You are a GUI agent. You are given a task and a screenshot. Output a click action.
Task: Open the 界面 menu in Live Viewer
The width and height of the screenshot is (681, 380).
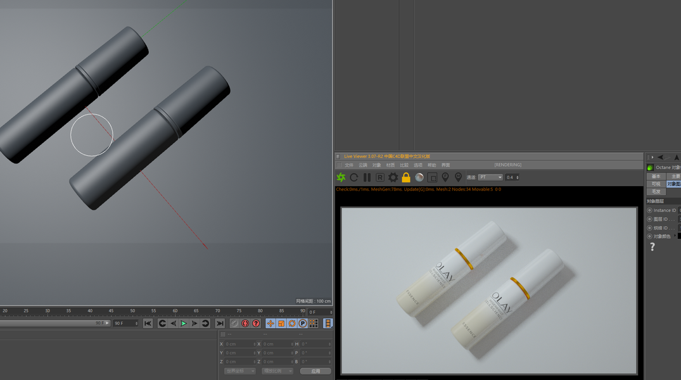(x=445, y=165)
